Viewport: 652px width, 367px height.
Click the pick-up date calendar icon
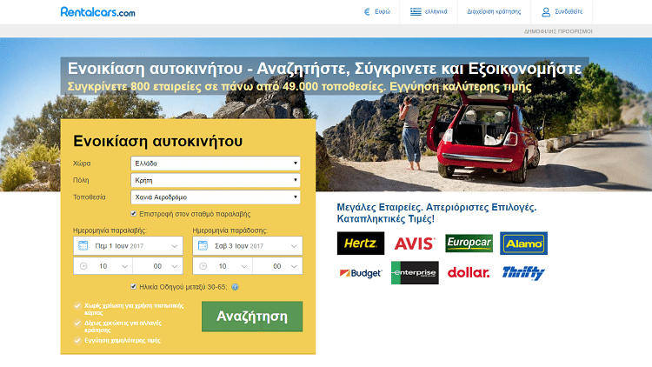(83, 245)
